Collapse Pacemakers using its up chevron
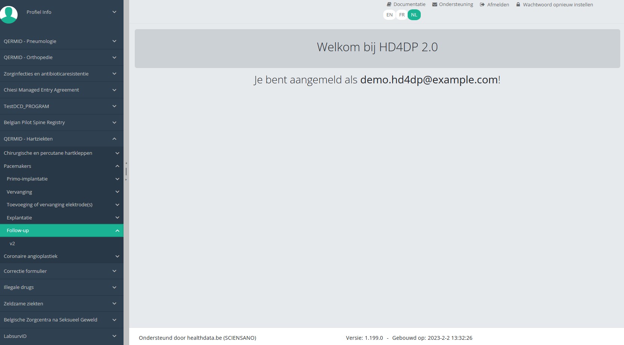 pyautogui.click(x=117, y=166)
